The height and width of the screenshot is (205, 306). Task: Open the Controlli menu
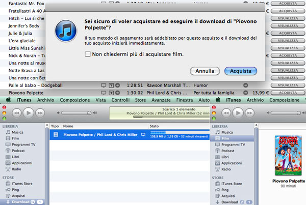120,100
